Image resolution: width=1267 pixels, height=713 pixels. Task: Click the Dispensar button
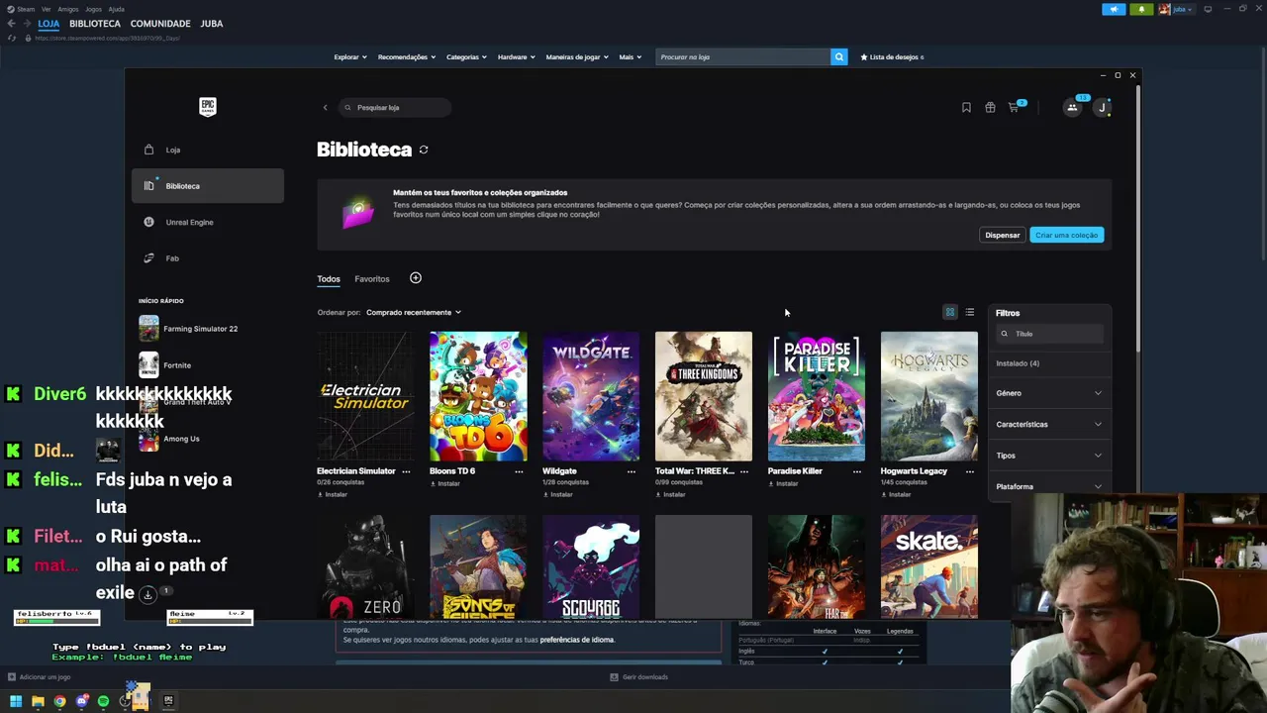coord(1002,235)
